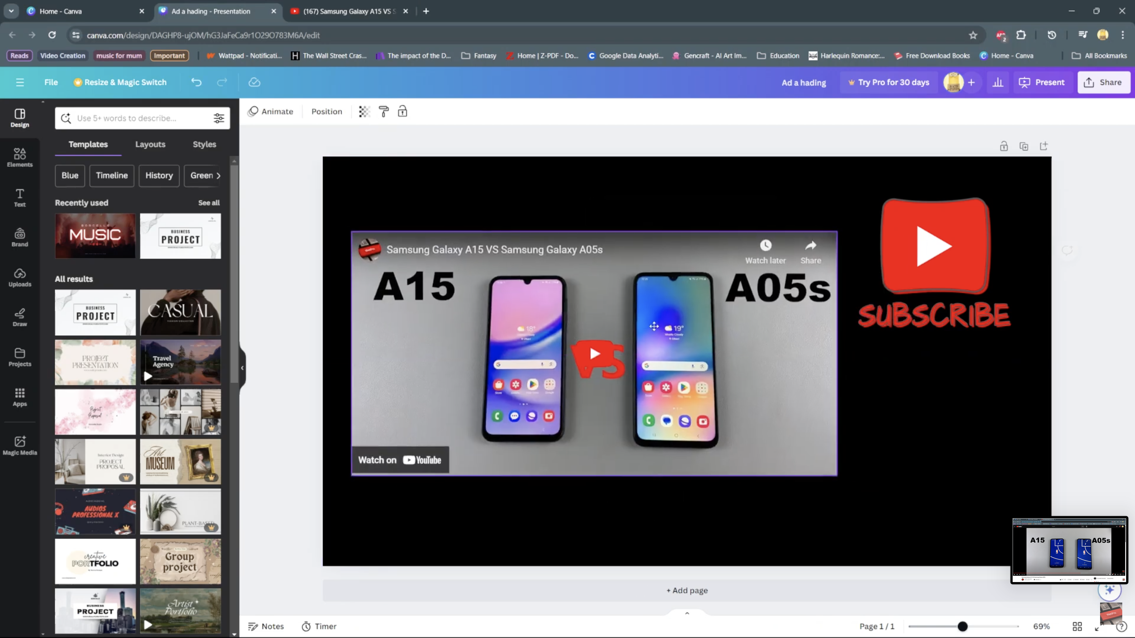Screen dimensions: 1135x638
Task: Filter templates by Blue chip
Action: (70, 175)
